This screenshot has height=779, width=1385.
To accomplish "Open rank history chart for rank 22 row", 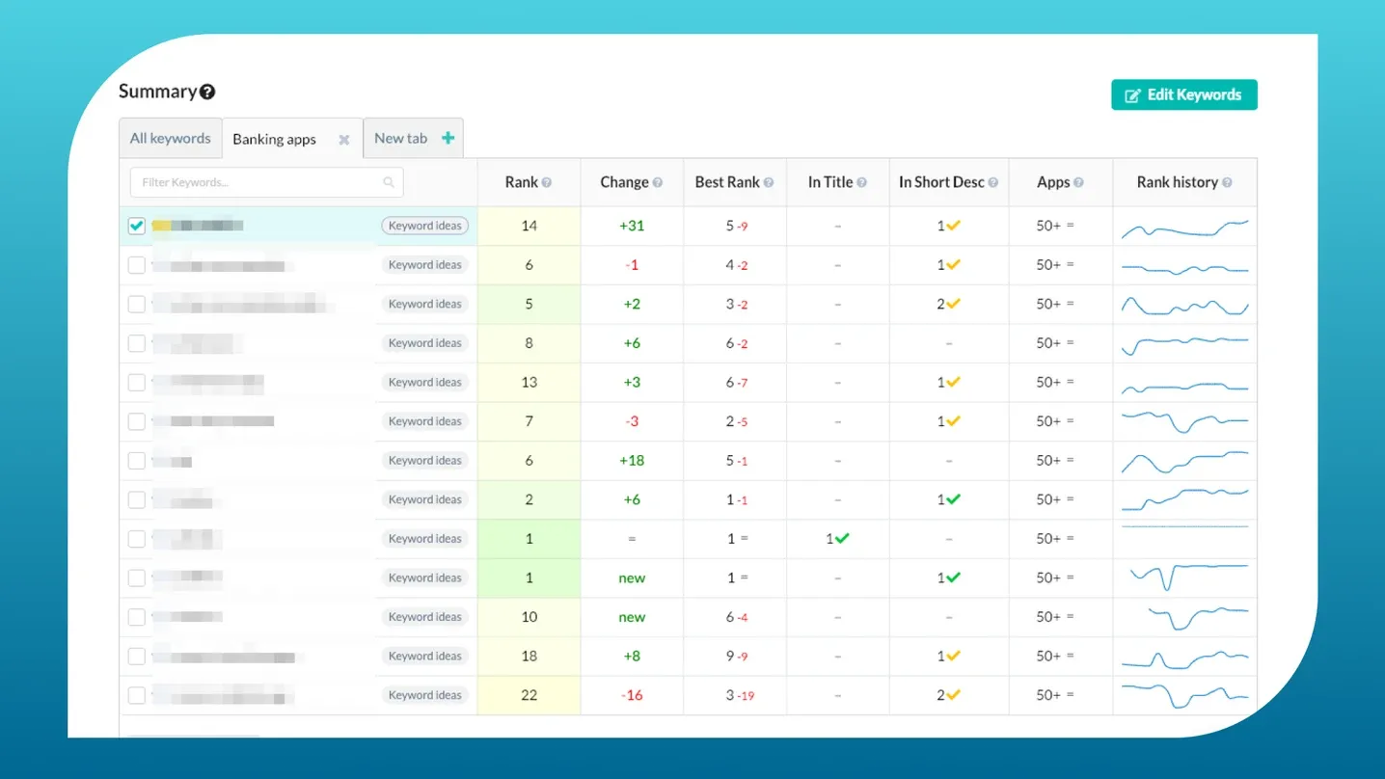I will click(x=1184, y=695).
